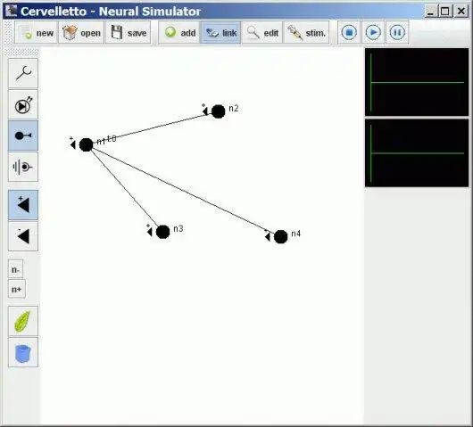Click the n3 label text
Image resolution: width=473 pixels, height=427 pixels.
[178, 229]
